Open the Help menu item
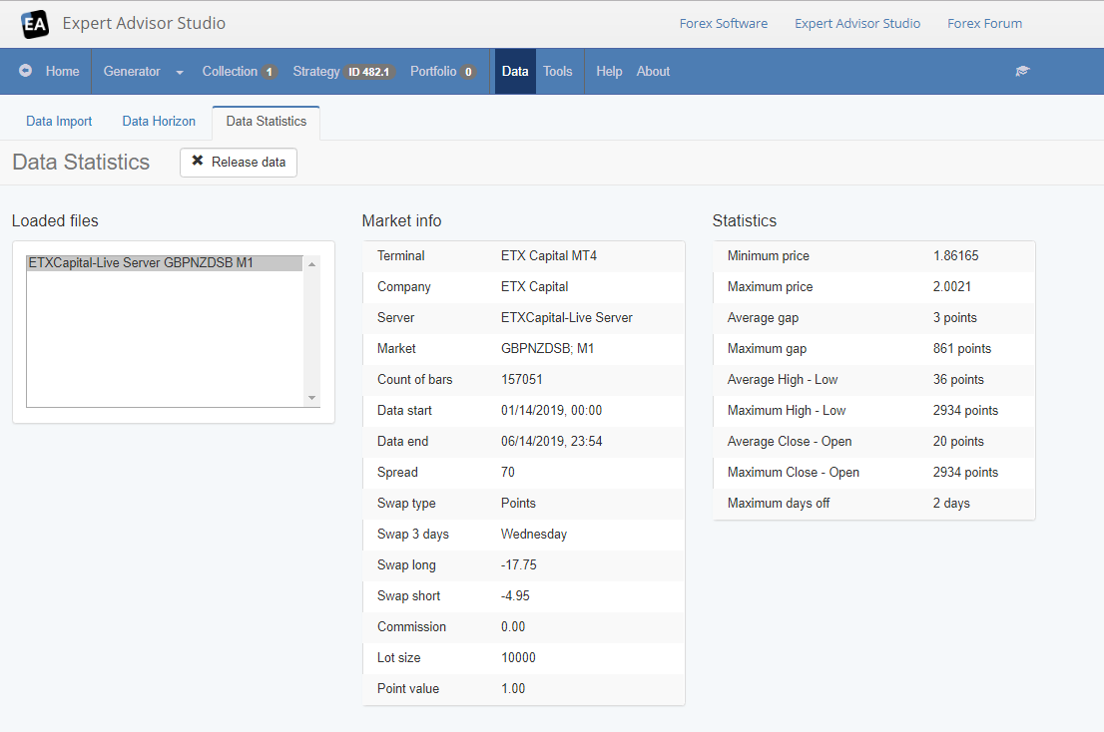 609,71
